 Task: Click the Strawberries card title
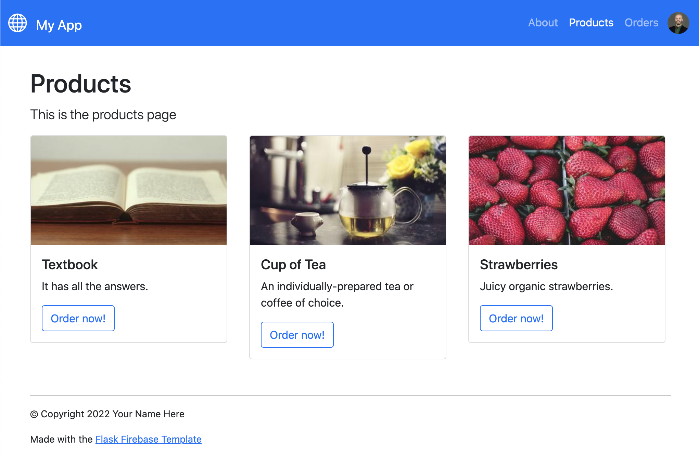519,264
